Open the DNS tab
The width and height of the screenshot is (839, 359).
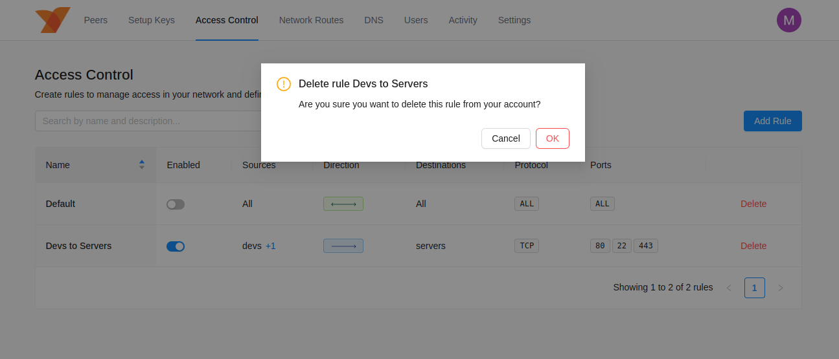pos(374,20)
